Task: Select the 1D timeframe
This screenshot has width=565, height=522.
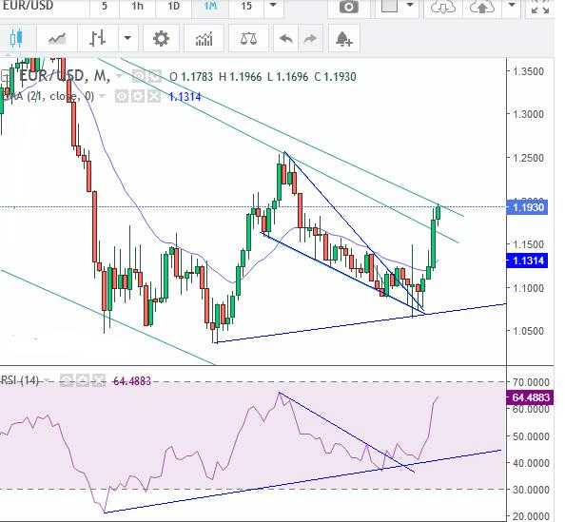Action: (174, 6)
